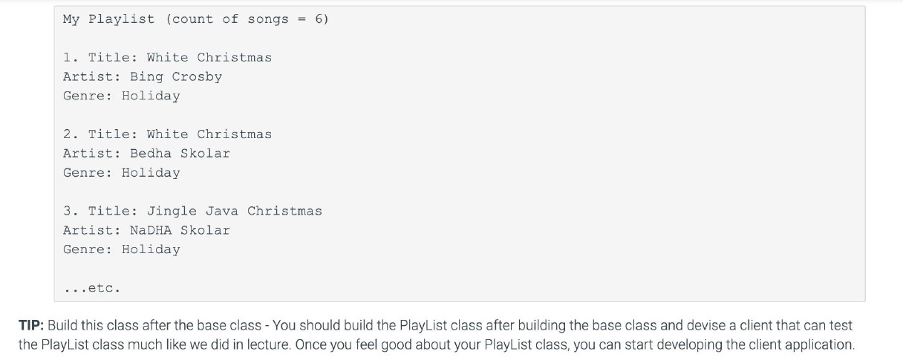Click the Genre line below NaDHA Skolar

(122, 250)
